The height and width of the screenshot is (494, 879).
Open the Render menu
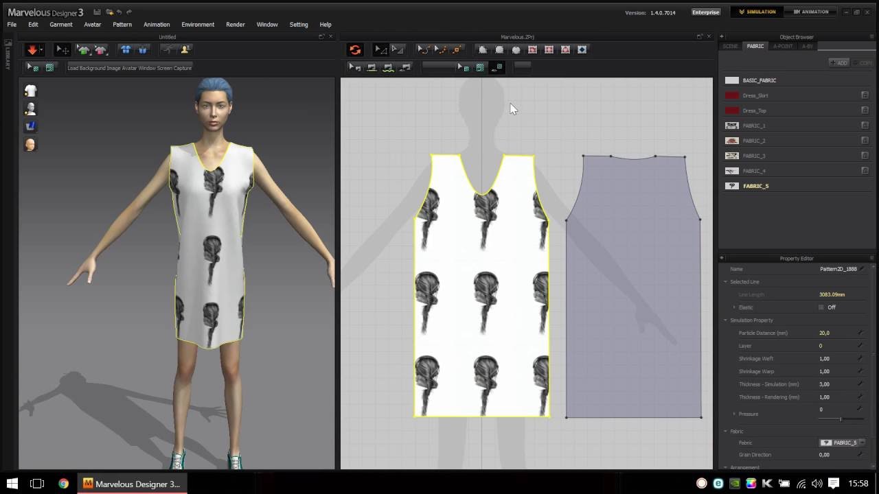[236, 25]
